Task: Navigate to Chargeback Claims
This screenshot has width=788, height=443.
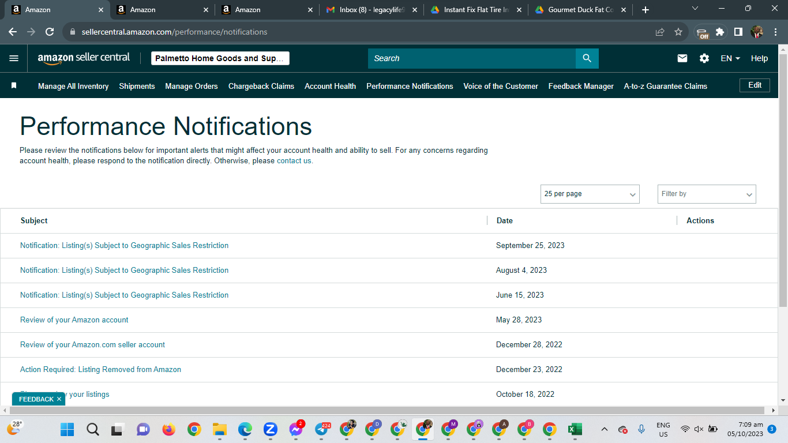Action: pyautogui.click(x=261, y=86)
